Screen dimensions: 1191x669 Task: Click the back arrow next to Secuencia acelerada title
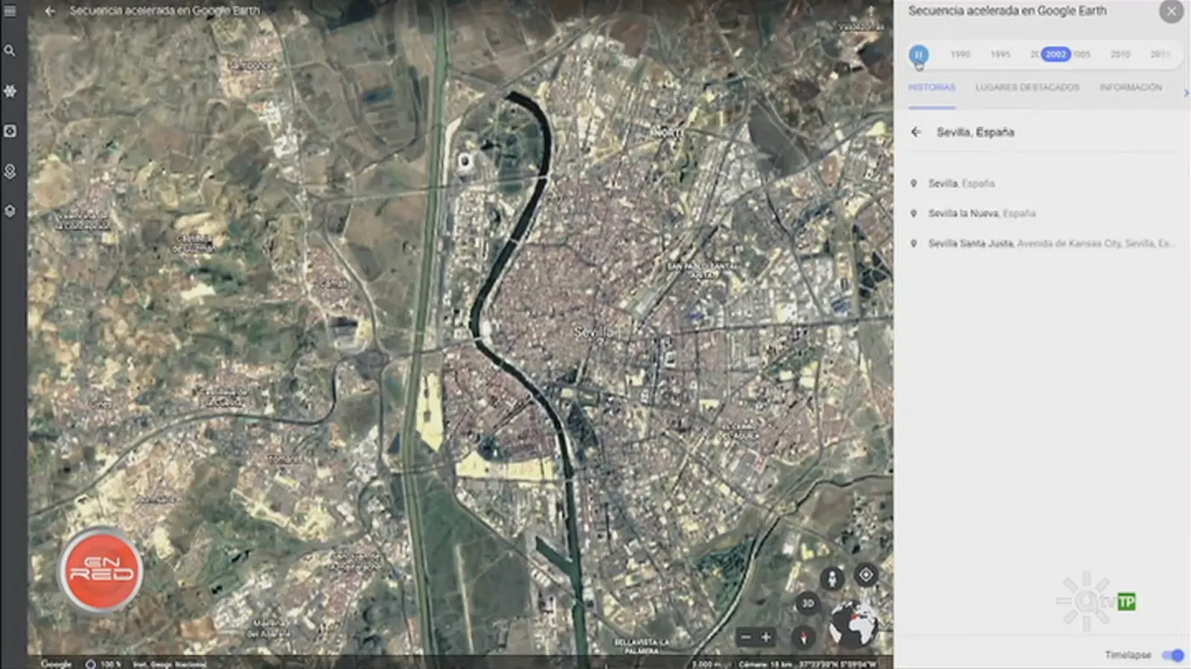pos(50,11)
